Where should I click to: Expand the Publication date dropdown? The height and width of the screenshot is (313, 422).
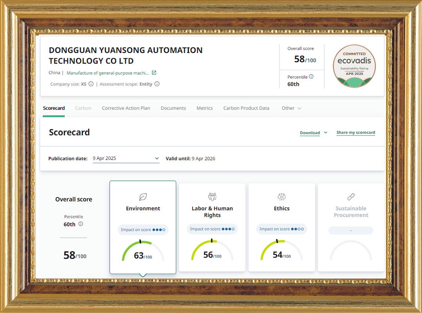click(126, 158)
